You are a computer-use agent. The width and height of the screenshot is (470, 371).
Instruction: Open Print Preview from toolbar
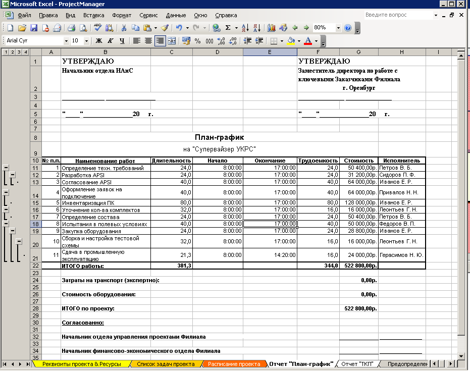coord(83,28)
